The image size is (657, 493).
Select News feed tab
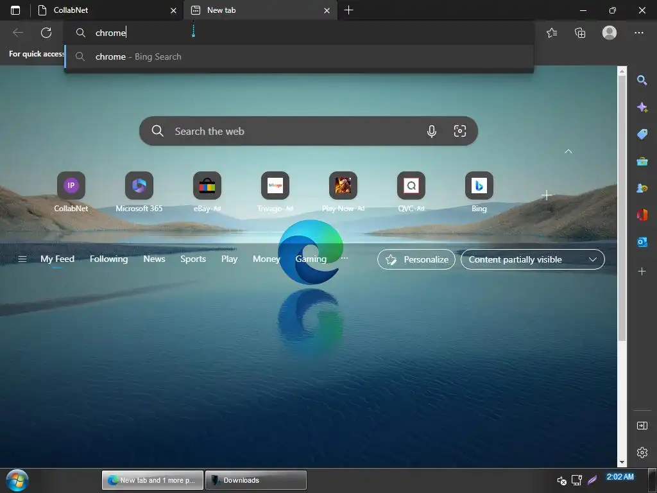point(154,259)
